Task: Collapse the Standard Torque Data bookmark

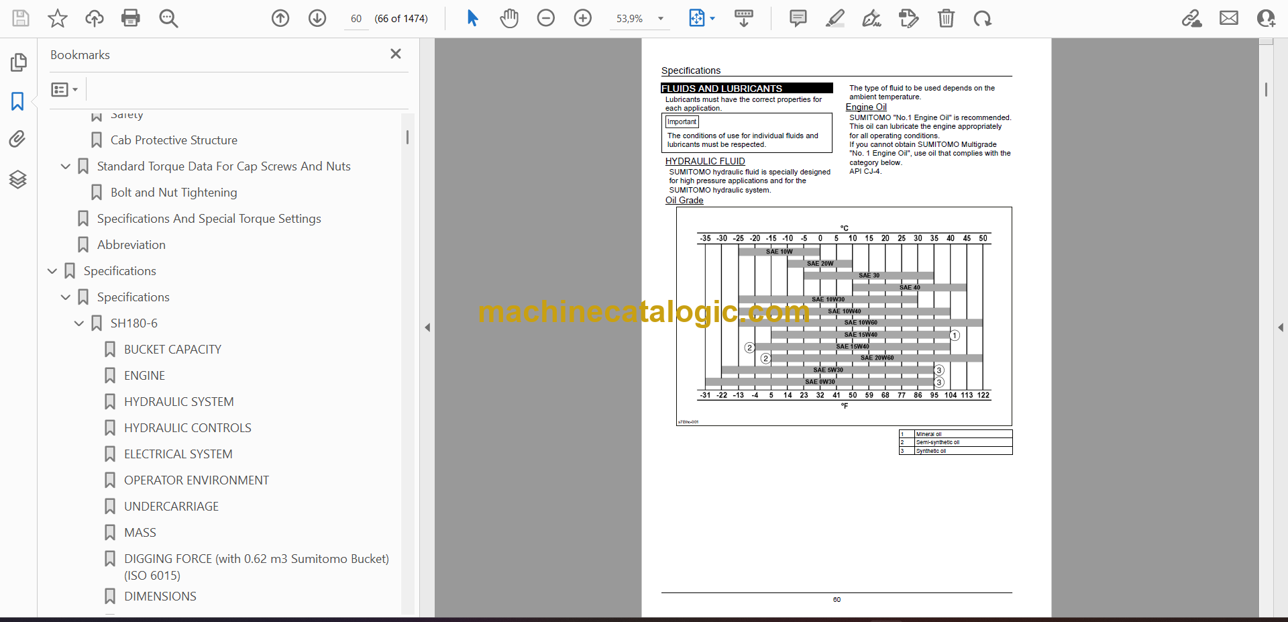Action: tap(65, 166)
